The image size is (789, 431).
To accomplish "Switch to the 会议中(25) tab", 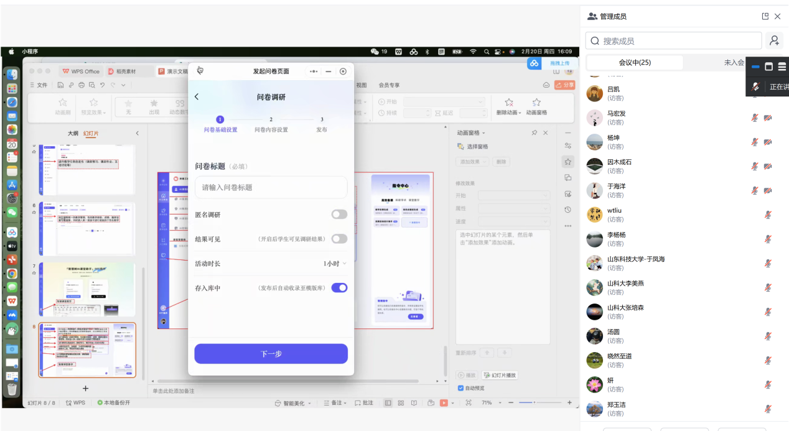I will coord(635,63).
